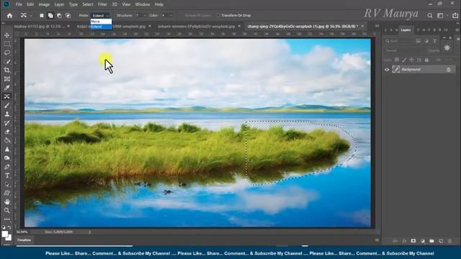Select the Path Selection arrow tool
This screenshot has height=259, width=461.
6,184
